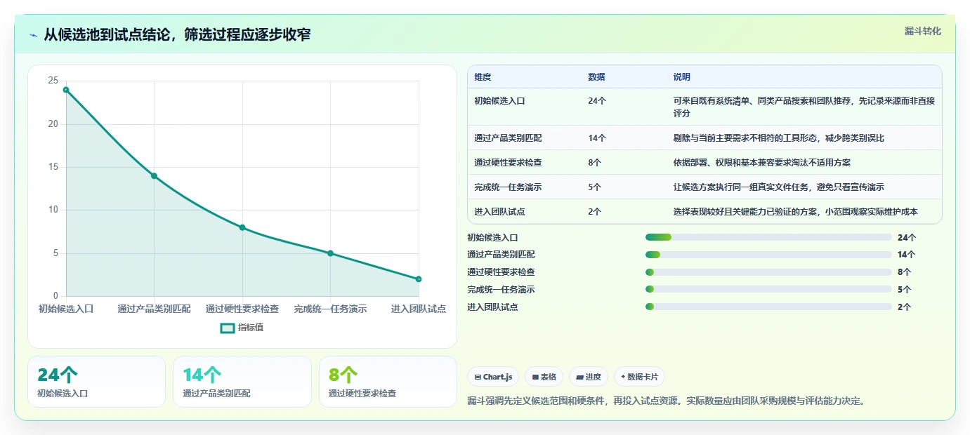
Task: Click the description starting 可来自既有系统清单
Action: pyautogui.click(x=804, y=107)
